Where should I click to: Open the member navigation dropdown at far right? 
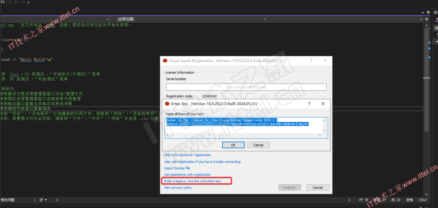pos(345,19)
